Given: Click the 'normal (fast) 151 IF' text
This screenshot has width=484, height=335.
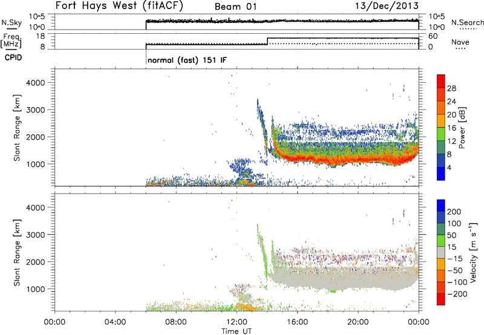Looking at the screenshot, I should pyautogui.click(x=187, y=60).
